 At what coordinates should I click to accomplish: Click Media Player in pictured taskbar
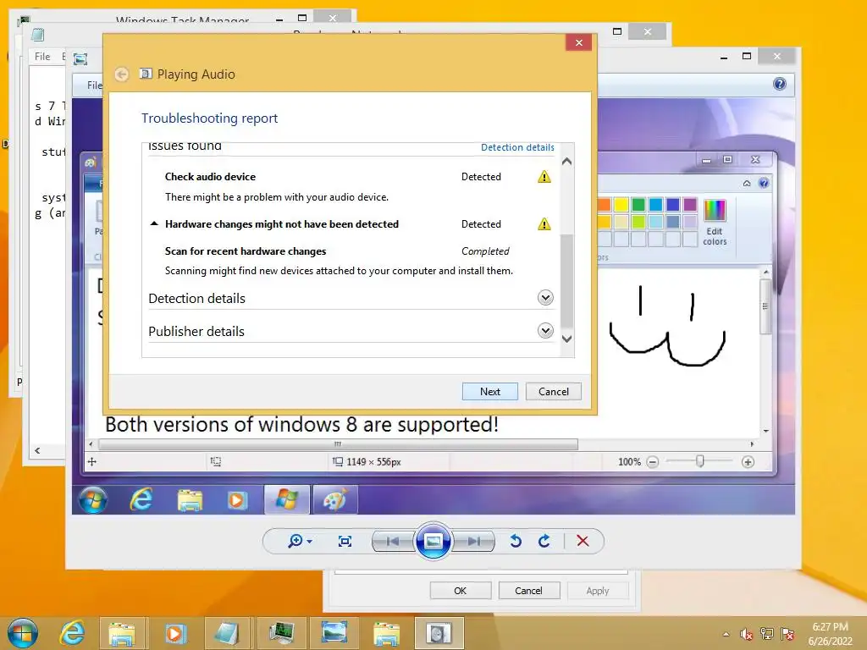[x=237, y=500]
